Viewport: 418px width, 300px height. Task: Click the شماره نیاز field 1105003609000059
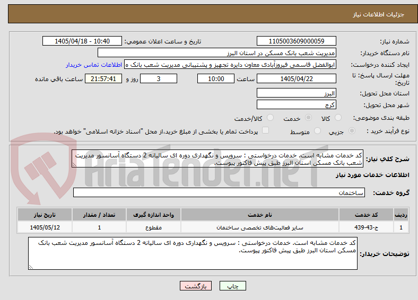296,41
